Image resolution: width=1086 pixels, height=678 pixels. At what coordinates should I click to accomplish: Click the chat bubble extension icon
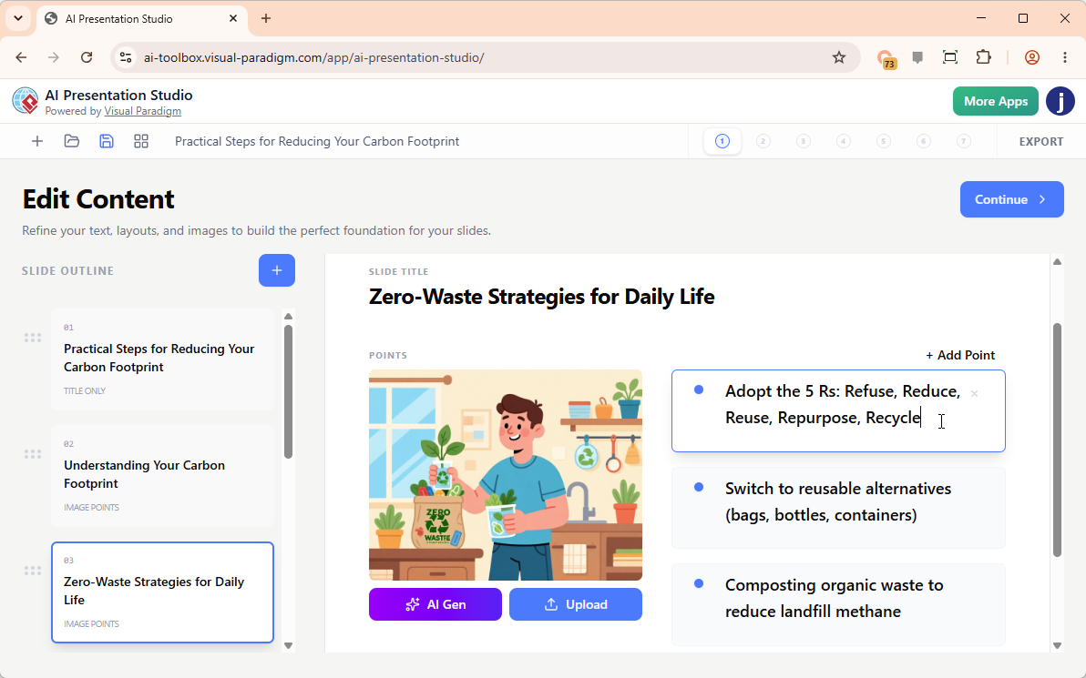917,57
